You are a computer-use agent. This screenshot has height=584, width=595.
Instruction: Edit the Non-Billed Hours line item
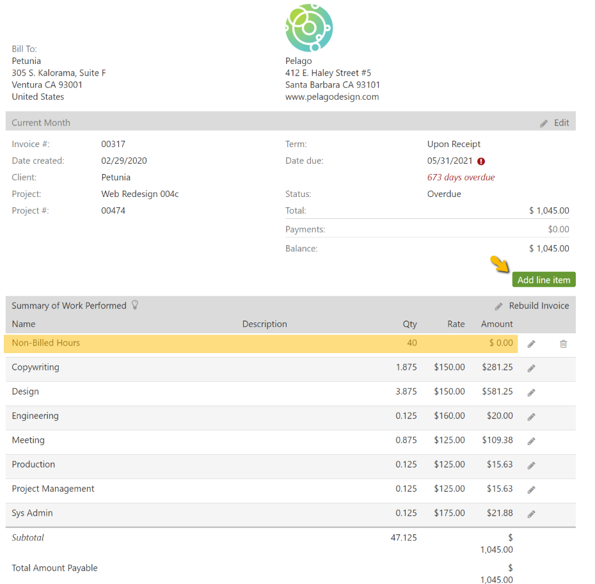tap(531, 344)
